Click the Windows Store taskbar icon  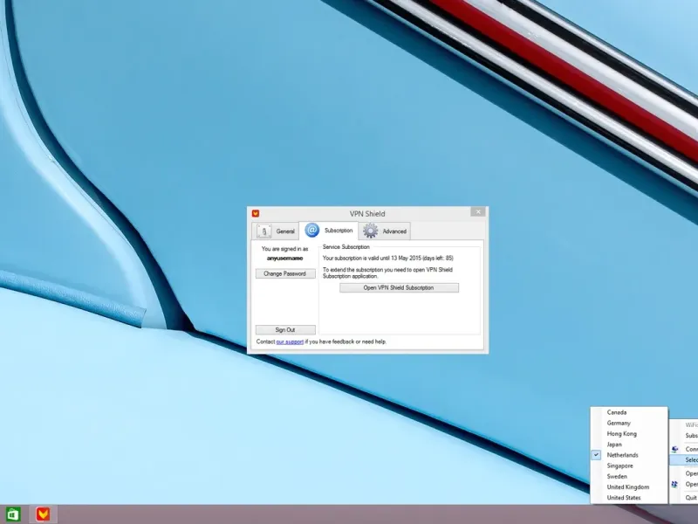13,514
